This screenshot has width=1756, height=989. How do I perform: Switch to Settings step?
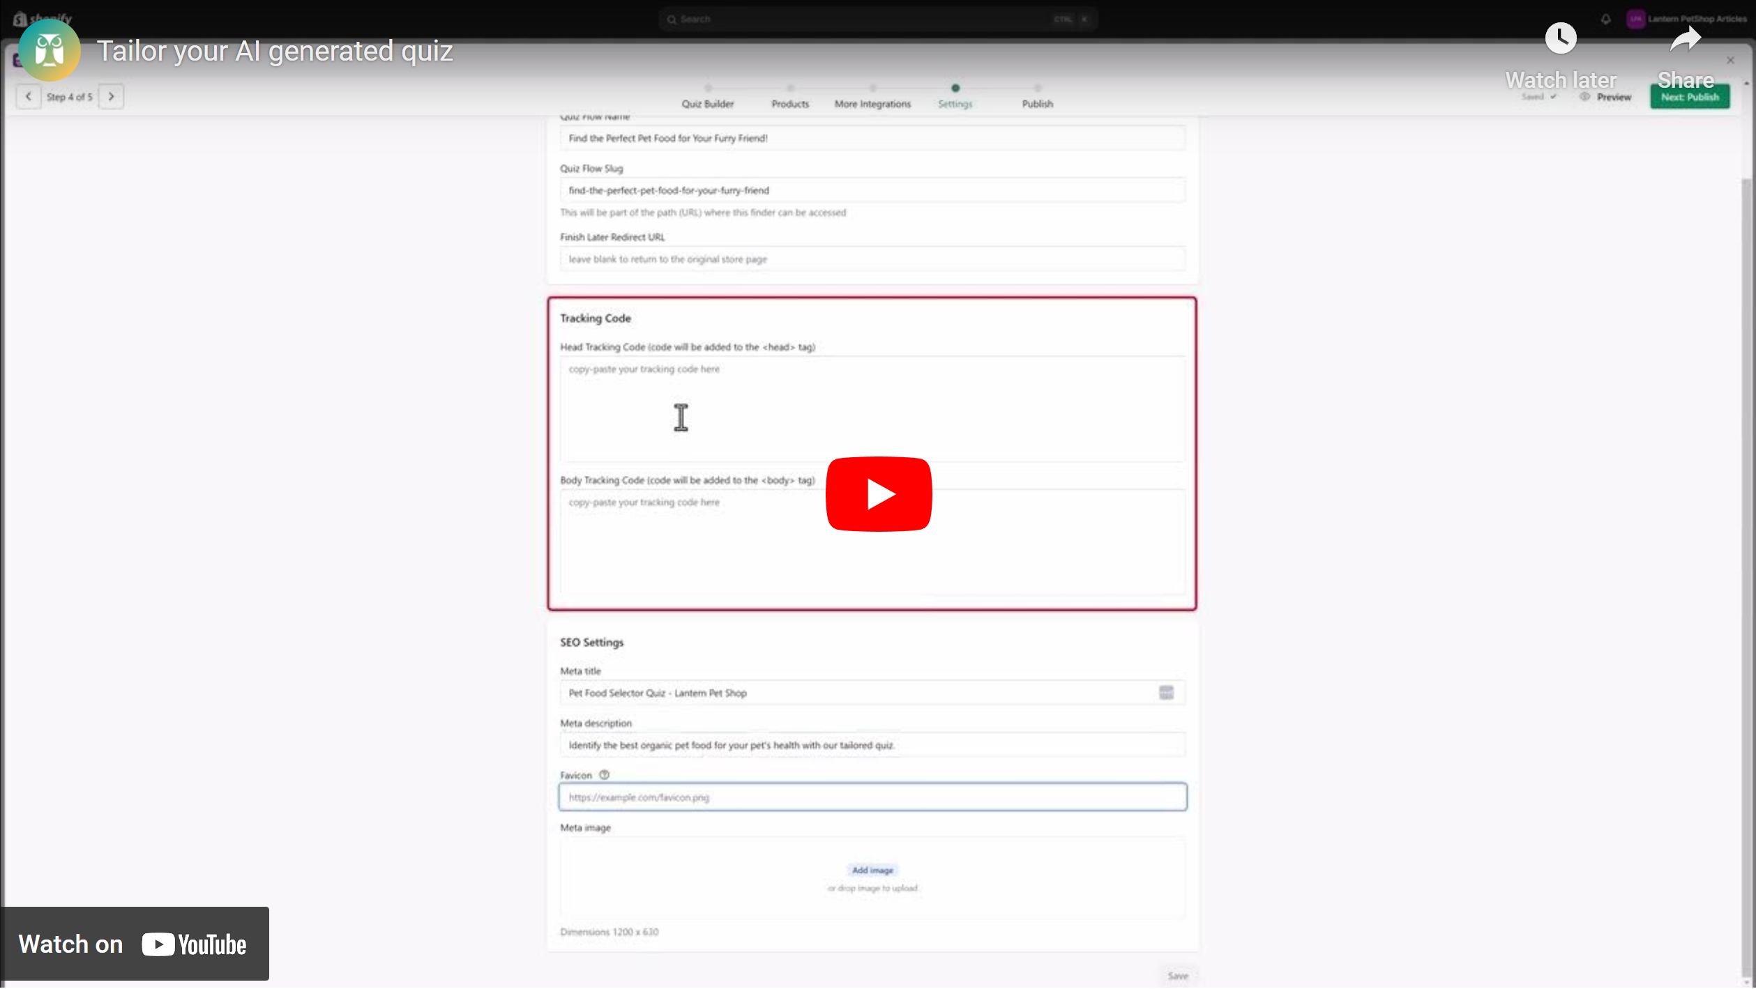[x=955, y=97]
